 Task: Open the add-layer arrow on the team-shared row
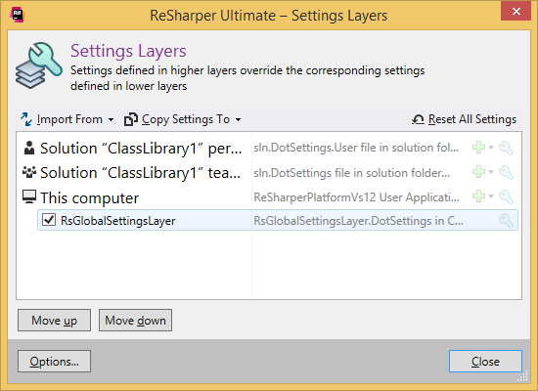point(491,172)
